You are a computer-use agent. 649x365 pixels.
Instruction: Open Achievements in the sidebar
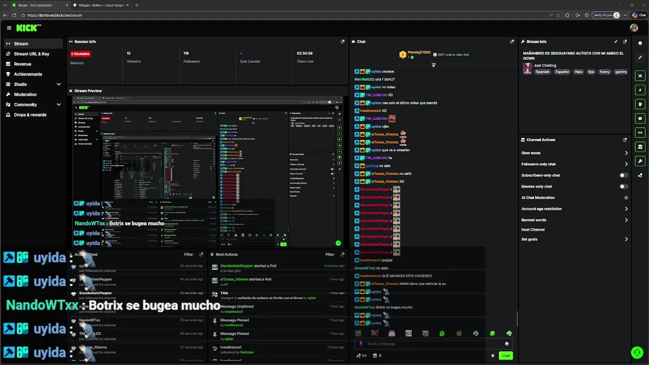[x=33, y=74]
